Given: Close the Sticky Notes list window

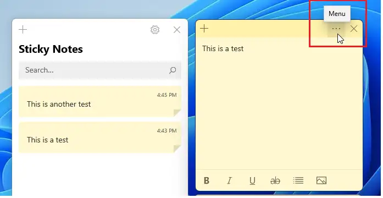Looking at the screenshot, I should [x=177, y=30].
